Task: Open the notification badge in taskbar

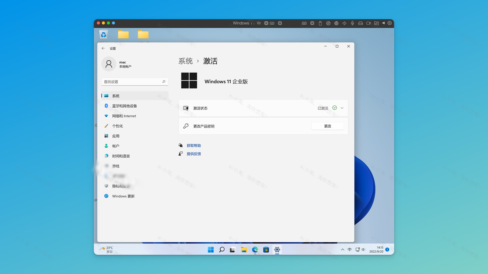Action: tap(387, 250)
